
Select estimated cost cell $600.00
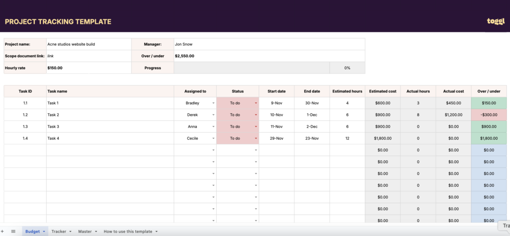coord(383,103)
